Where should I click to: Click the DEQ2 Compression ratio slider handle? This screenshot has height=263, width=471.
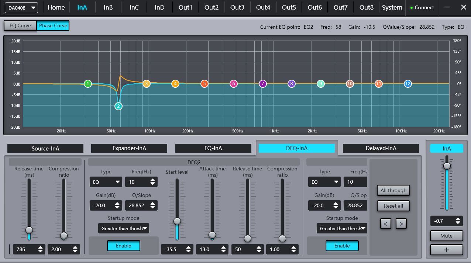click(x=282, y=239)
